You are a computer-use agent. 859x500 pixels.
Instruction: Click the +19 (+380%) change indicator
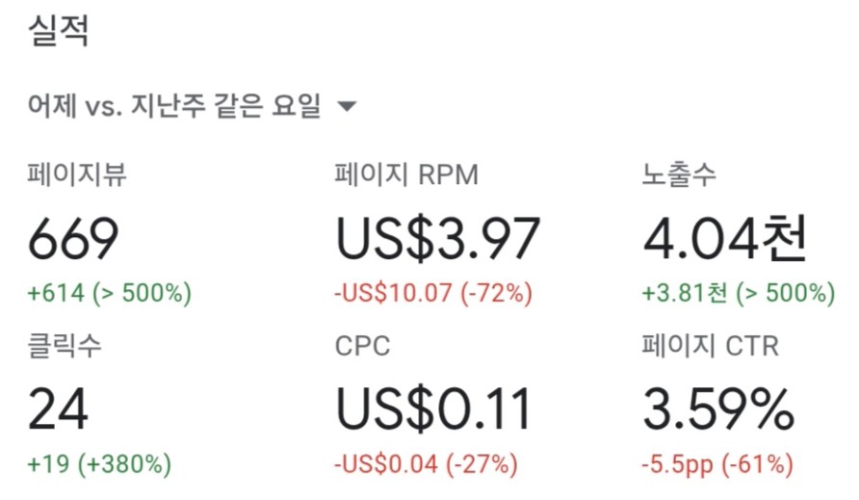[x=99, y=463]
